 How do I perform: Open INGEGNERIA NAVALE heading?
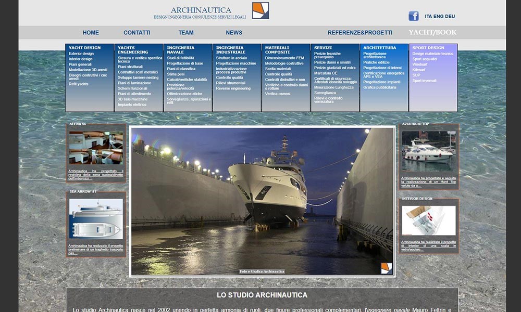(x=181, y=50)
